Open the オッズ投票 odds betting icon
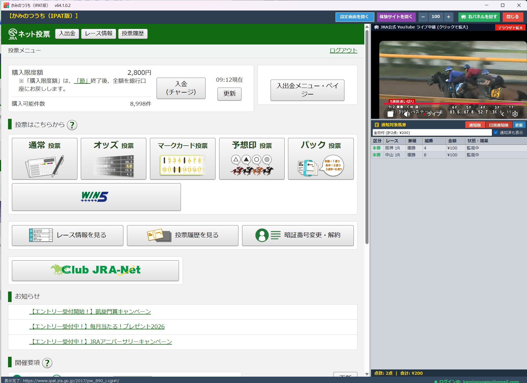 point(113,159)
